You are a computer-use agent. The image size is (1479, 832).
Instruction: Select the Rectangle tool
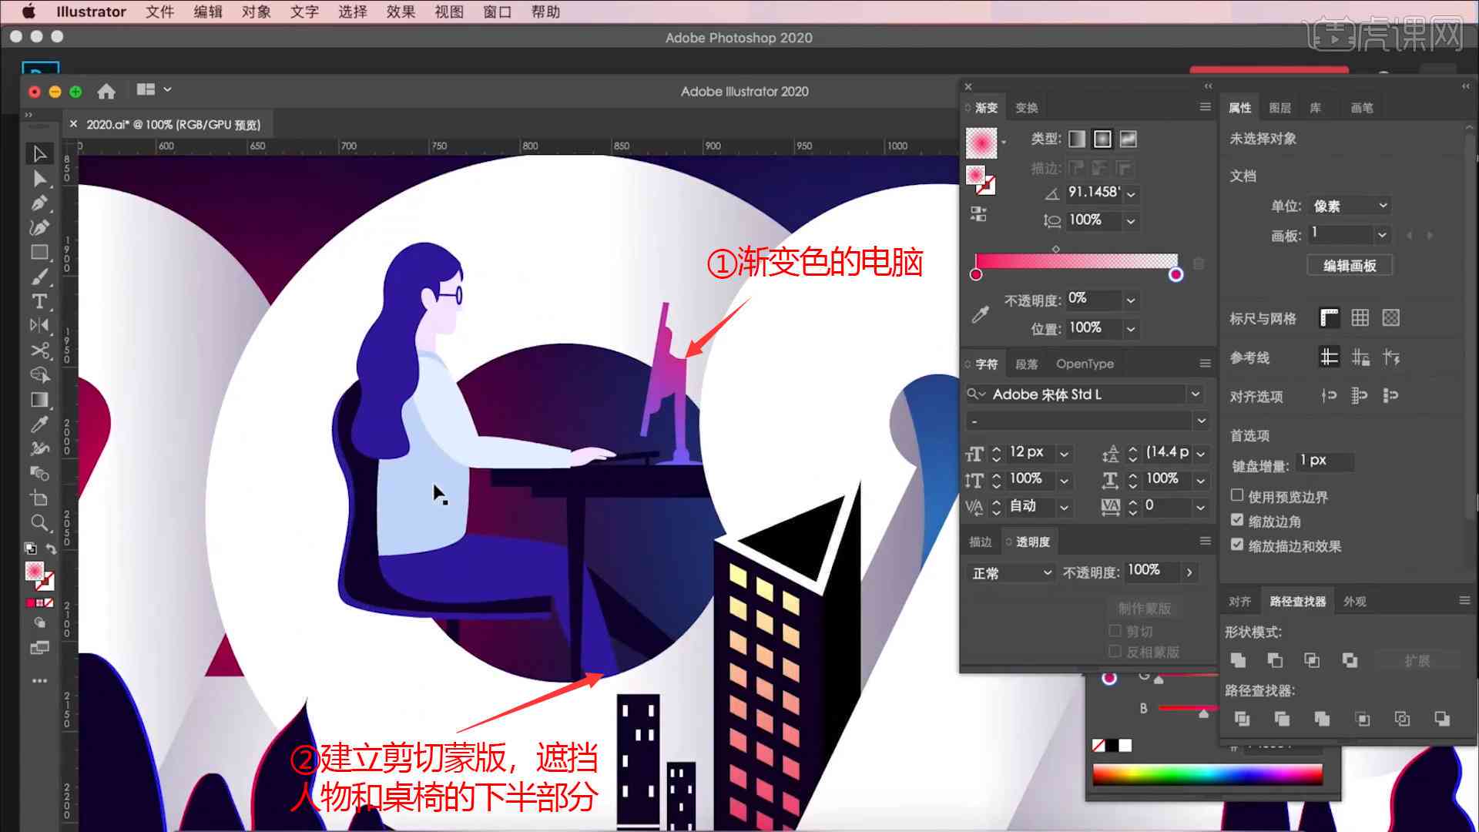click(39, 253)
